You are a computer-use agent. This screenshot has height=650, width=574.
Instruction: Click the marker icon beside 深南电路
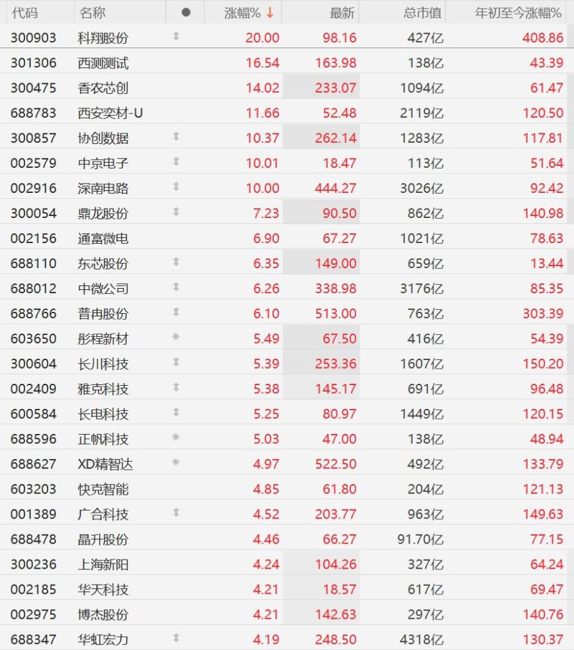(176, 186)
